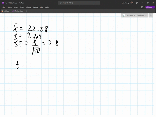The height and width of the screenshot is (117, 156).
Task: Close the OneNote window
Action: pos(153,3)
